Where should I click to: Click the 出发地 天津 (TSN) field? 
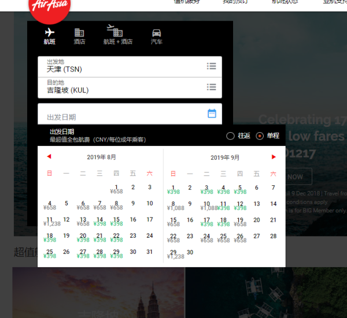[x=130, y=67]
